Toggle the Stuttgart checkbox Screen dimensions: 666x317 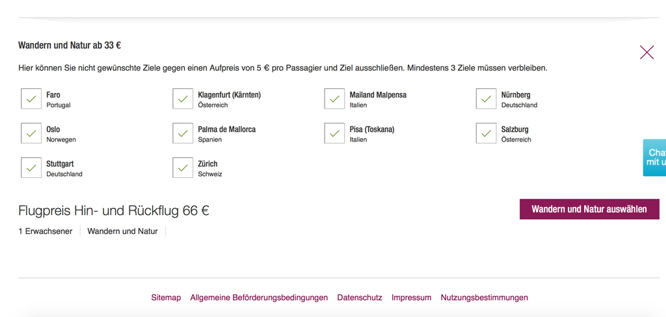tap(31, 168)
